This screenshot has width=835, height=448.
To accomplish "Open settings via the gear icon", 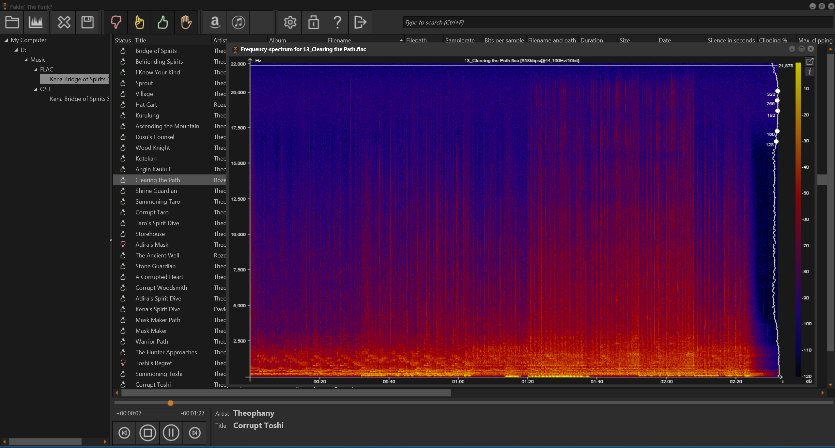I will click(290, 22).
